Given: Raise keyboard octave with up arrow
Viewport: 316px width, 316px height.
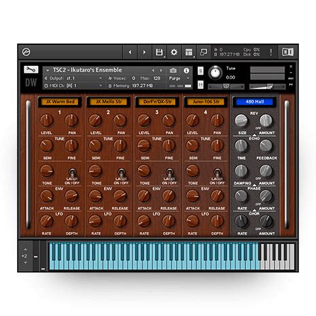Looking at the screenshot, I should tap(25, 249).
